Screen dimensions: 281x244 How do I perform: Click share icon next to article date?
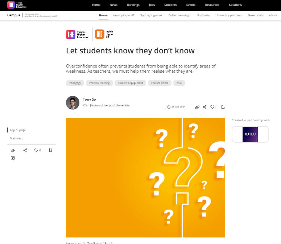point(205,107)
